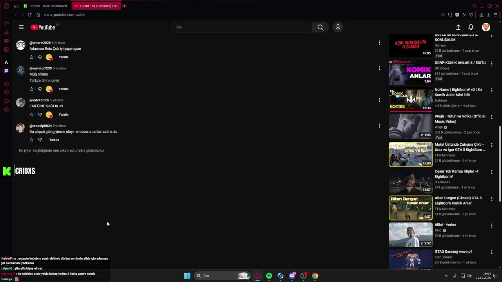The image size is (502, 282).
Task: Open Spotify from the taskbar
Action: click(x=269, y=276)
